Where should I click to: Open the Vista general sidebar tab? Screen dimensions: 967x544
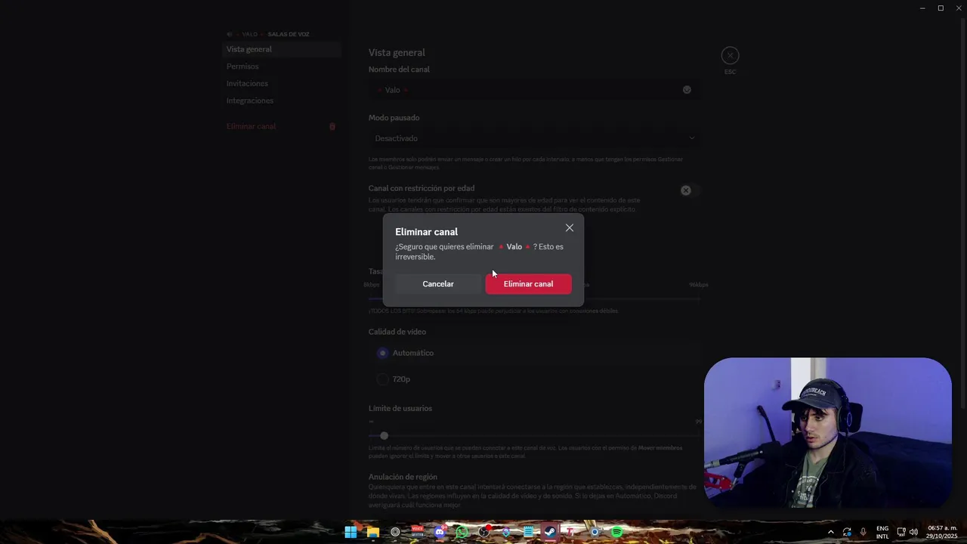point(282,49)
